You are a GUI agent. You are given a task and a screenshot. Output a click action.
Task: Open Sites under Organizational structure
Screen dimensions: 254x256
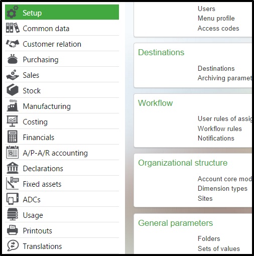coord(205,198)
